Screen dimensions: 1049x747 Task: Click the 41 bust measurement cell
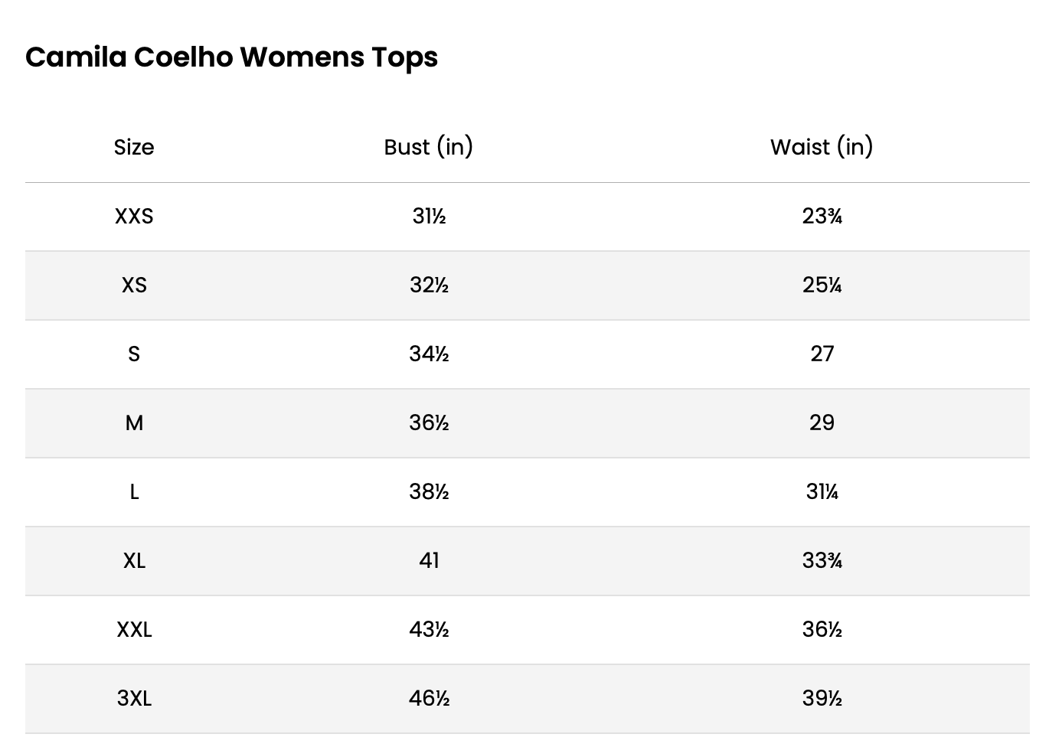[x=429, y=561]
